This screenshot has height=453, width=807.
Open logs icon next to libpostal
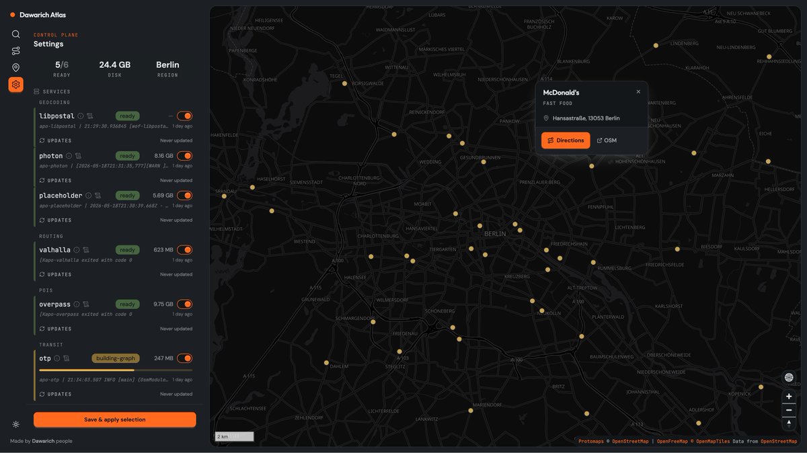pos(90,116)
